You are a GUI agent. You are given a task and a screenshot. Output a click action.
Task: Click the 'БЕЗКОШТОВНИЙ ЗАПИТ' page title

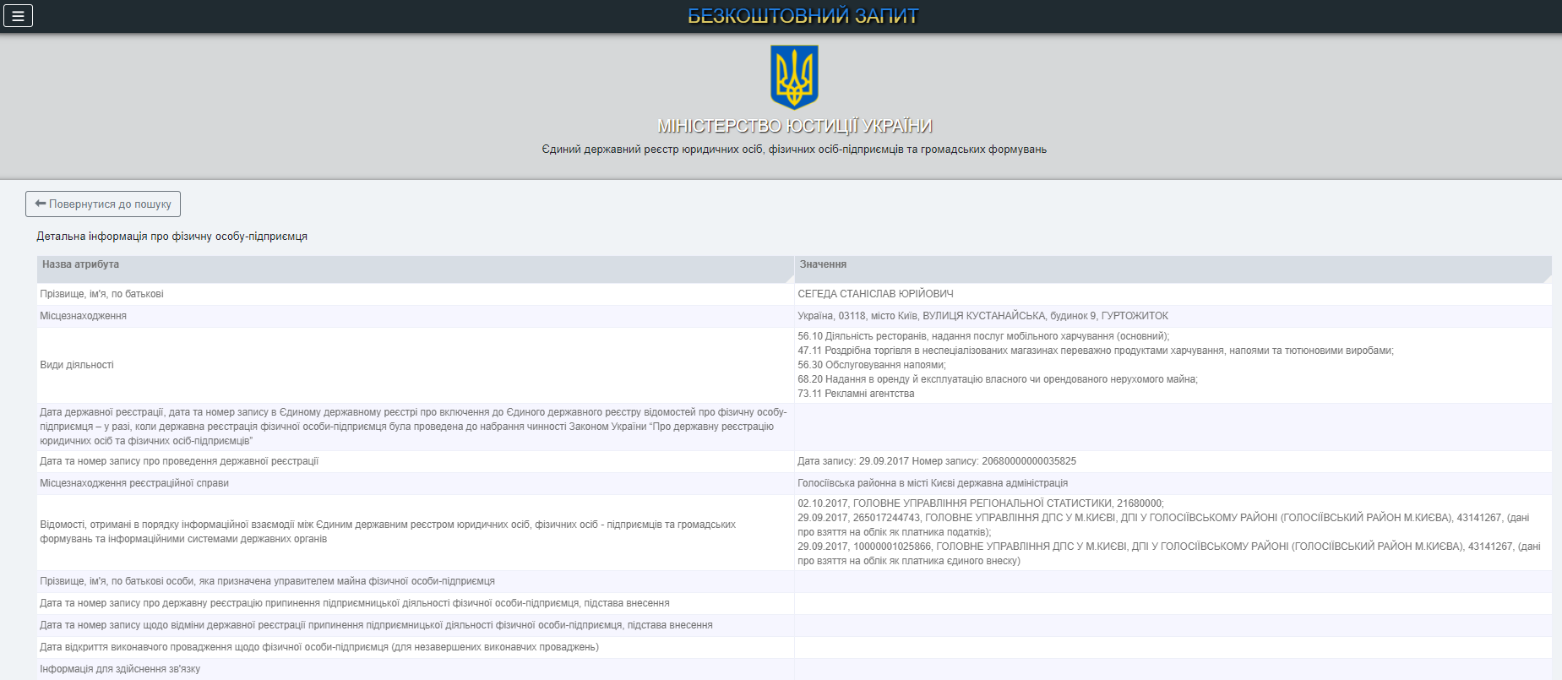(x=802, y=16)
